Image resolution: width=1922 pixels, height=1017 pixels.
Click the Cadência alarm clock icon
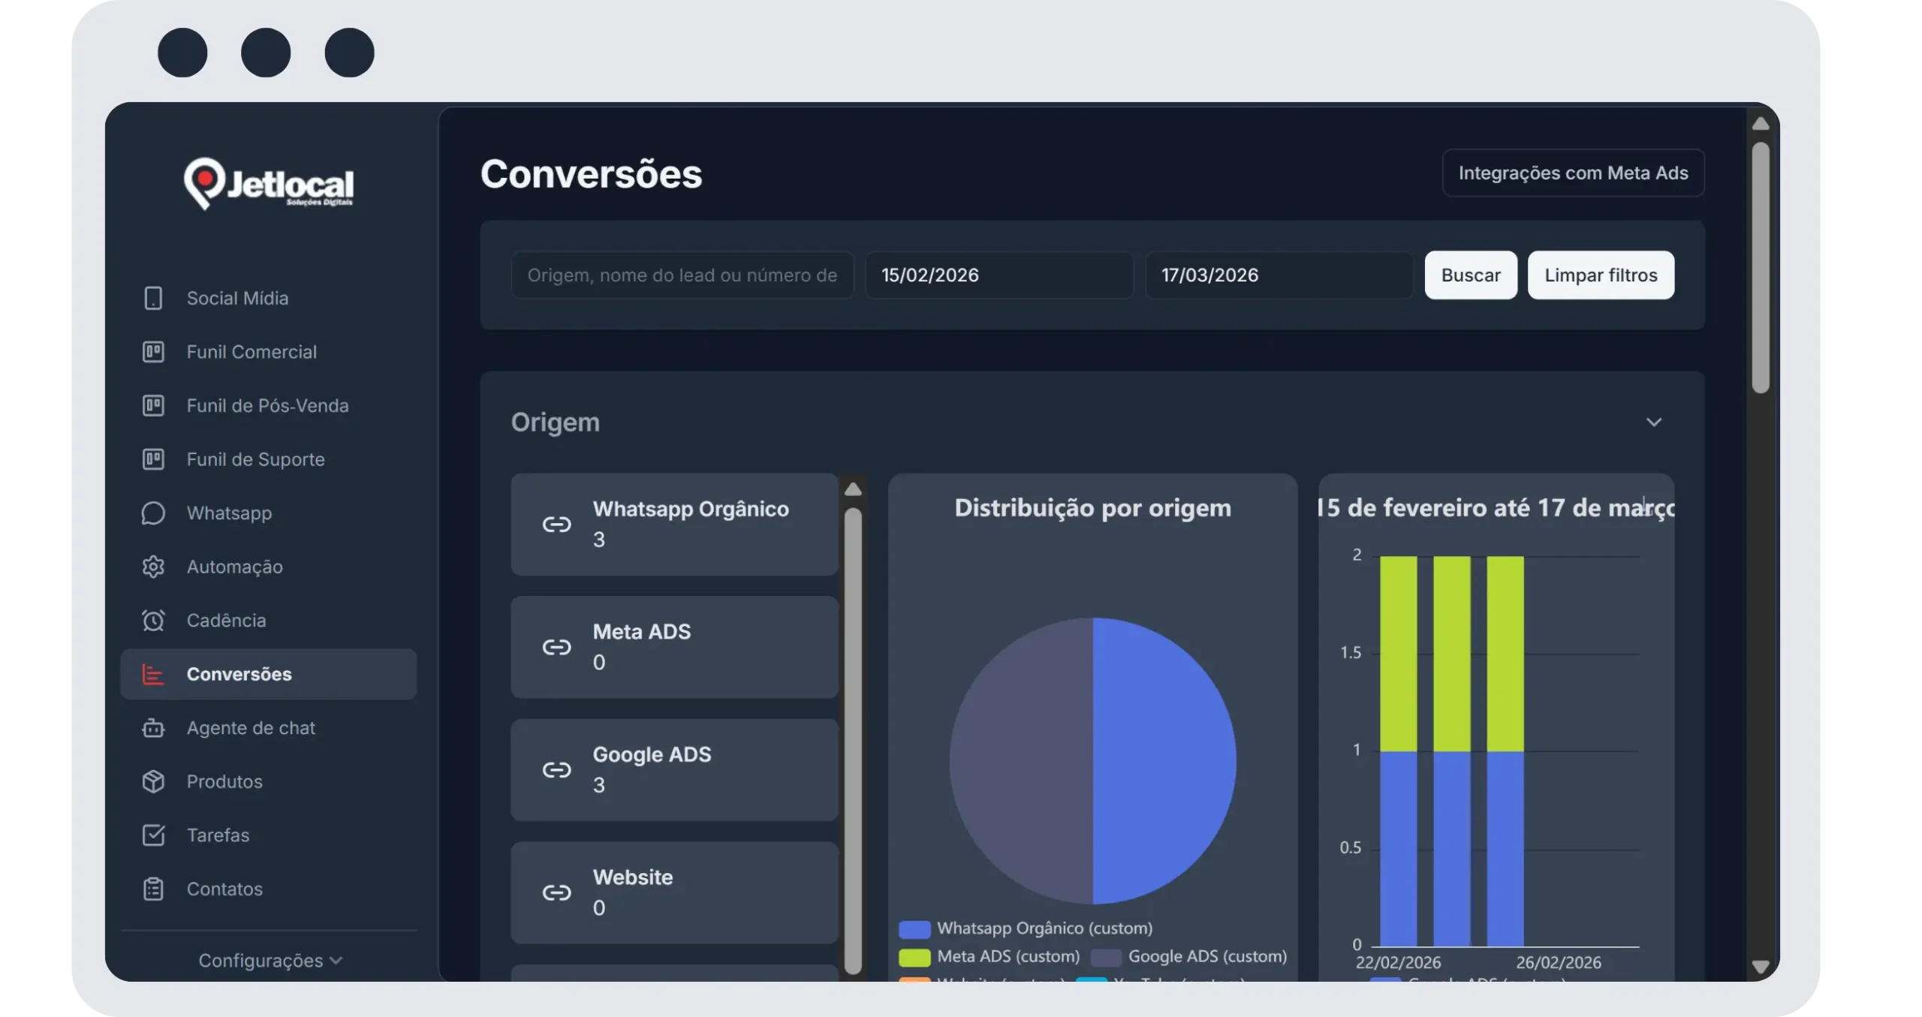point(153,621)
